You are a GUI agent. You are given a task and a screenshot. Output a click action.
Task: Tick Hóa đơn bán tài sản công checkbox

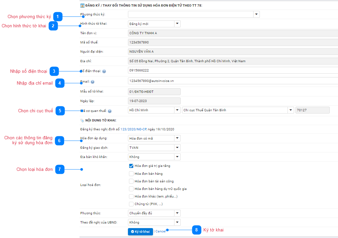[131, 181]
